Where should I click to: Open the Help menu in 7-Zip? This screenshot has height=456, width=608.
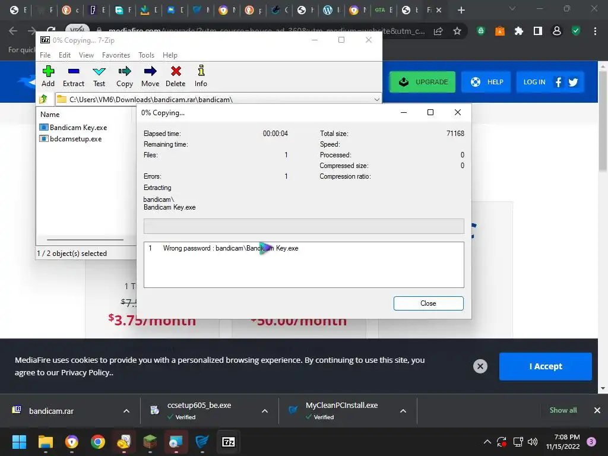click(170, 55)
